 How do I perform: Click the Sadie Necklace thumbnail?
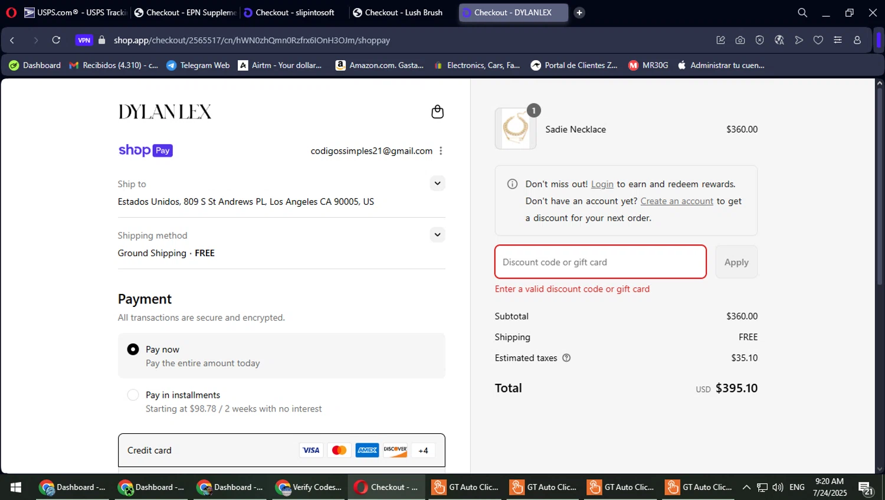tap(516, 128)
